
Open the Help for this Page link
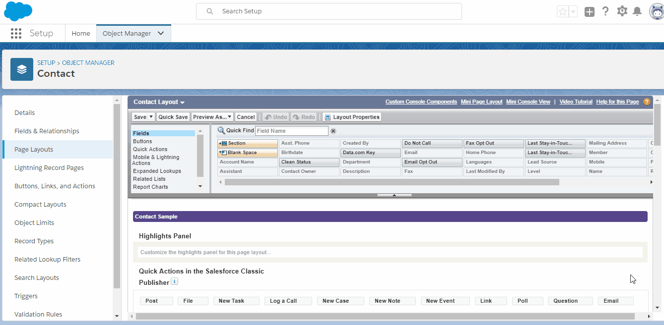click(x=617, y=102)
